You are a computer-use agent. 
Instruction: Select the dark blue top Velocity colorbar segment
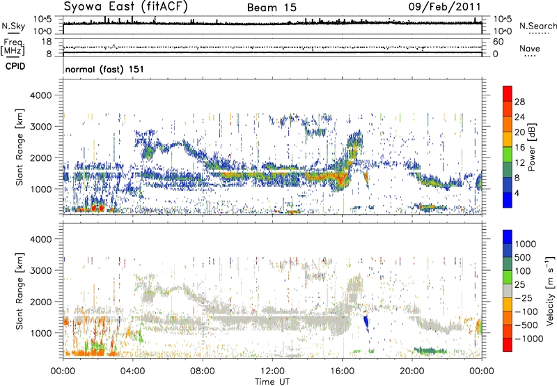(508, 237)
